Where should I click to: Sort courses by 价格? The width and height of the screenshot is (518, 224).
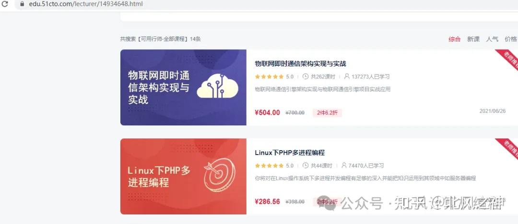point(511,39)
